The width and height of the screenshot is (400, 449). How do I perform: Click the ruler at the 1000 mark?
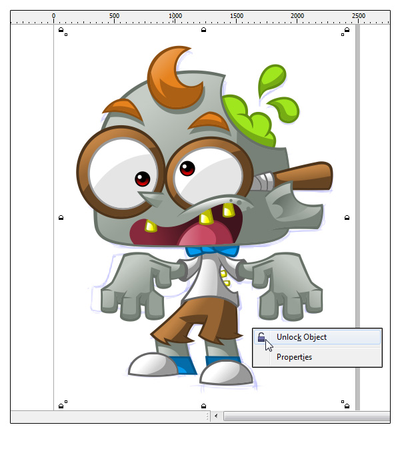point(175,16)
